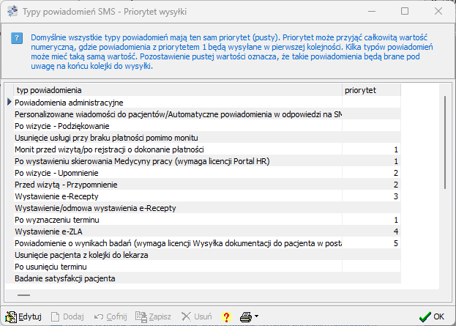Click the horizontal scrollbar thumb below list
The width and height of the screenshot is (456, 326).
24,295
